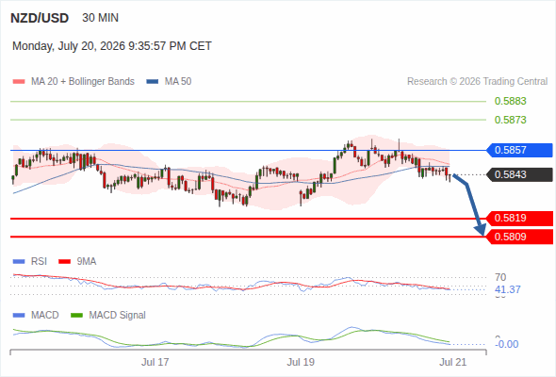556x377 pixels.
Task: Click the Jul 21 date axis label
Action: (453, 362)
